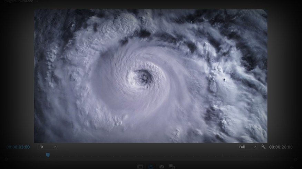Click the middle of the zoom scroll bar
The width and height of the screenshot is (302, 169).
[151, 159]
